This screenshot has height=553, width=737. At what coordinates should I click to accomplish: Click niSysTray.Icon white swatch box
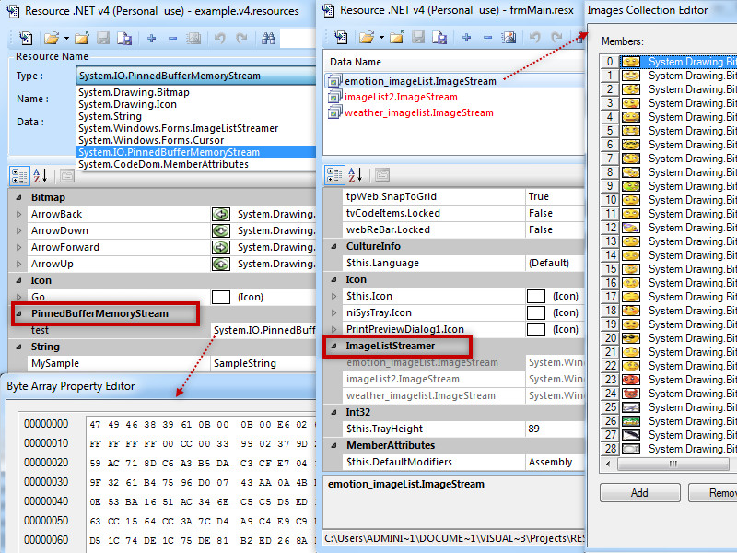[x=536, y=312]
